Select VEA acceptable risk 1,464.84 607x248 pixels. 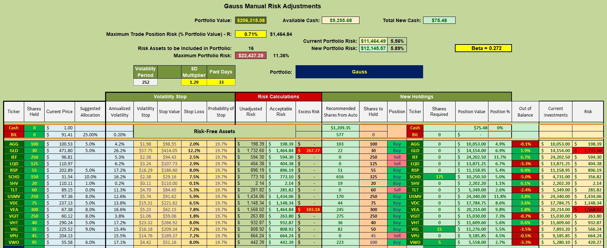tap(281, 209)
